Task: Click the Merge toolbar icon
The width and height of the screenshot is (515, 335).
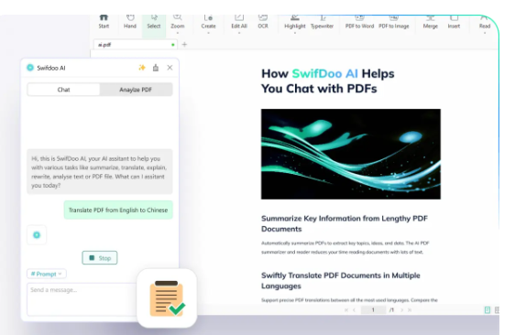Action: [431, 22]
